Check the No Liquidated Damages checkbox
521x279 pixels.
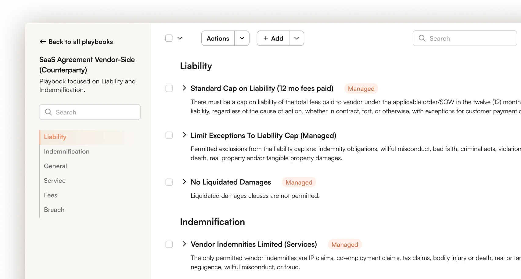(169, 182)
